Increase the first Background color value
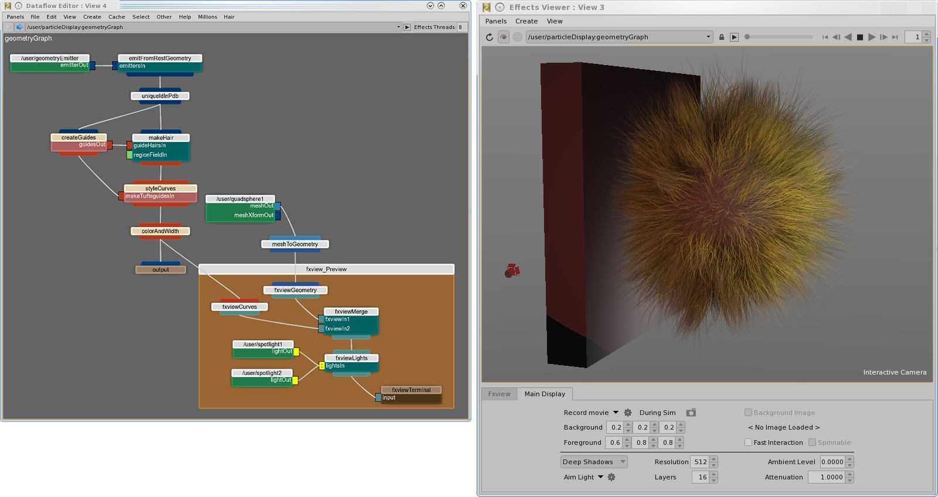Screen dimensions: 938x497 pyautogui.click(x=628, y=424)
